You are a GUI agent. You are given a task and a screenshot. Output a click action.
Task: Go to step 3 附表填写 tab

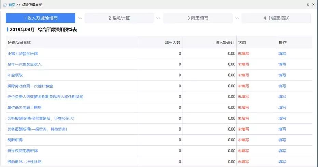click(198, 18)
